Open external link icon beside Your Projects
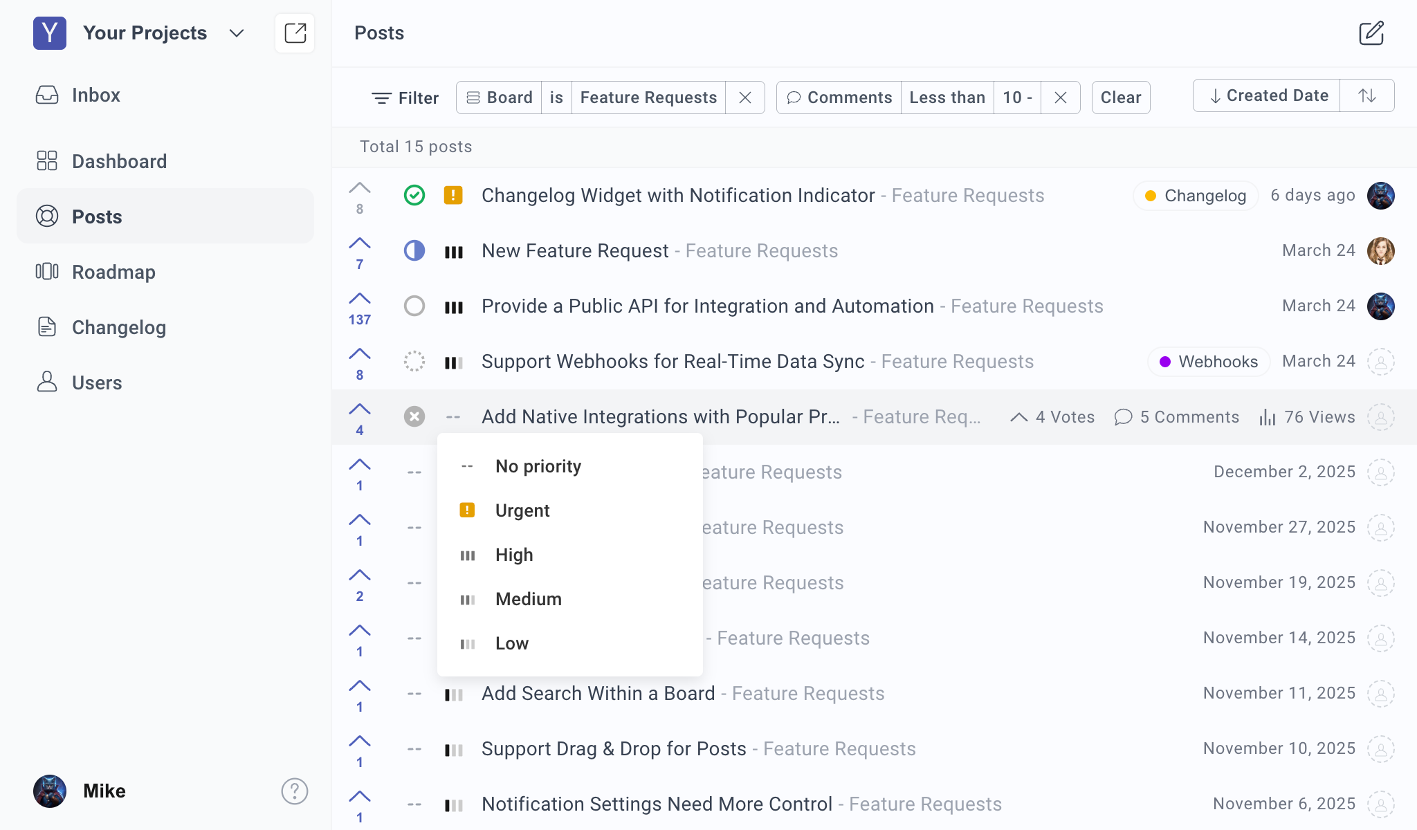The width and height of the screenshot is (1417, 830). [x=295, y=33]
